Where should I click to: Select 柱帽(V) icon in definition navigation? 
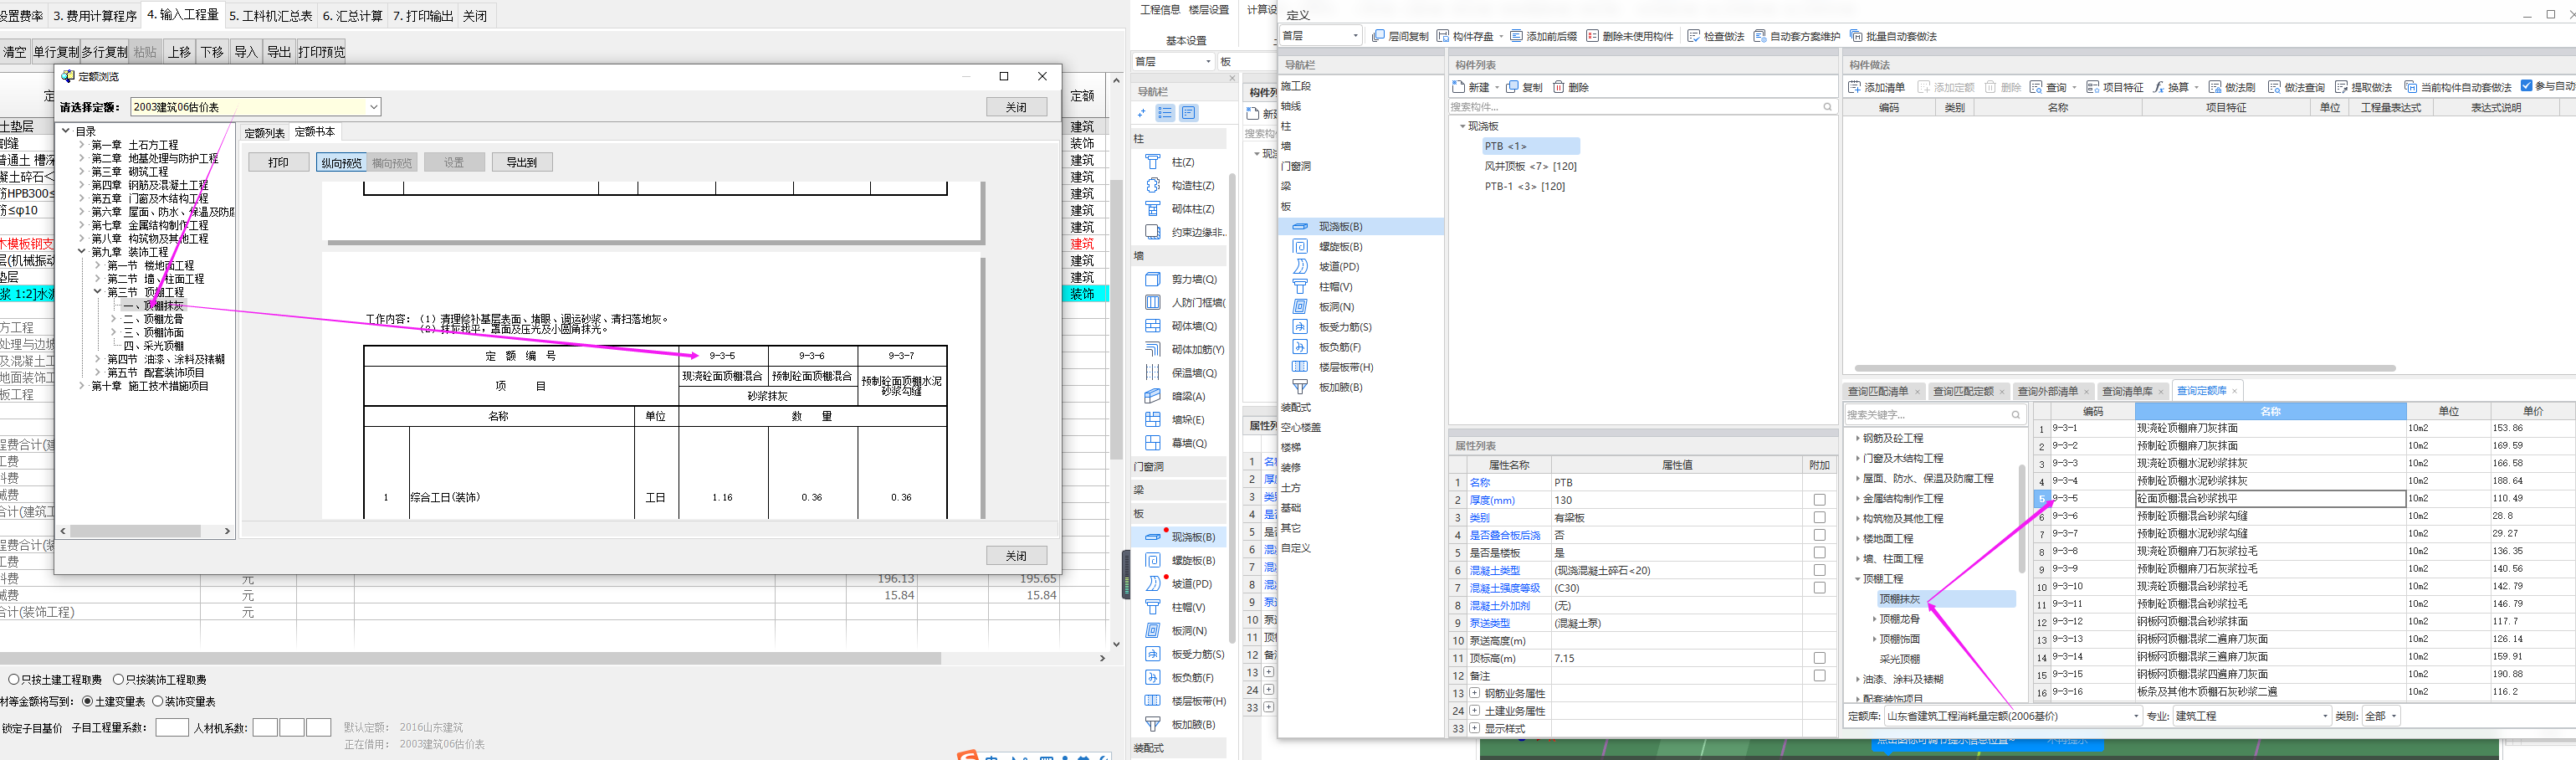coord(1300,286)
